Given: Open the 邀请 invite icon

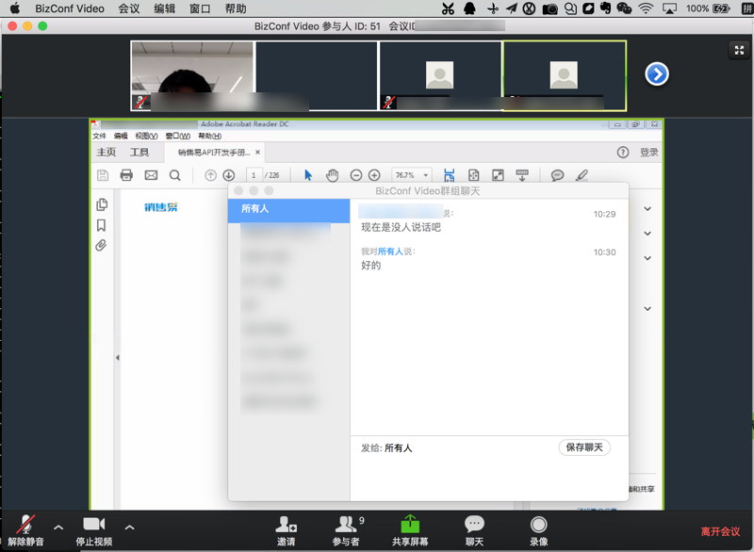Looking at the screenshot, I should [287, 531].
